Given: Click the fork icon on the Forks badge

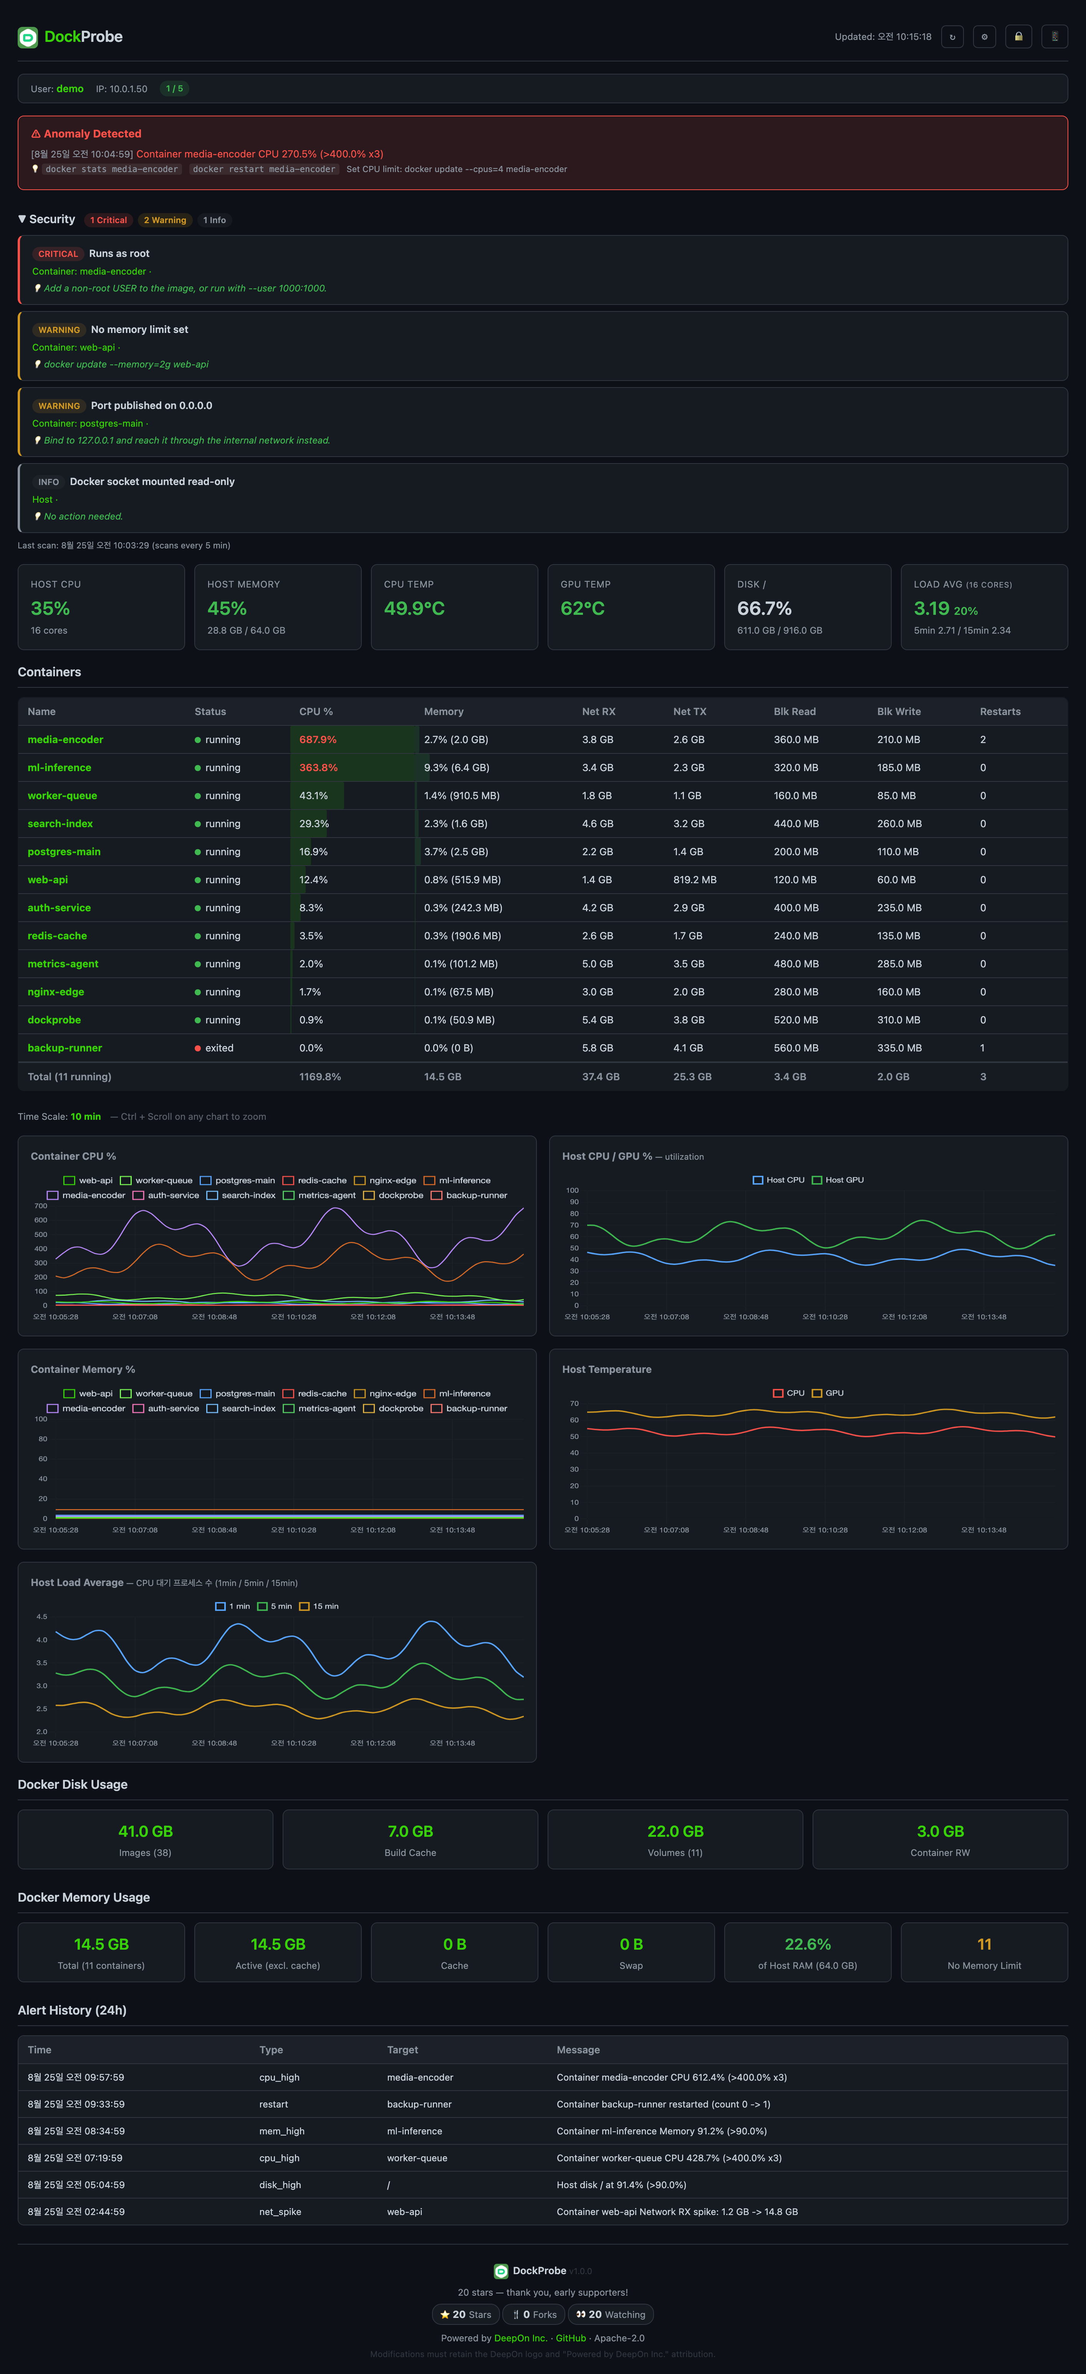Looking at the screenshot, I should coord(515,2314).
